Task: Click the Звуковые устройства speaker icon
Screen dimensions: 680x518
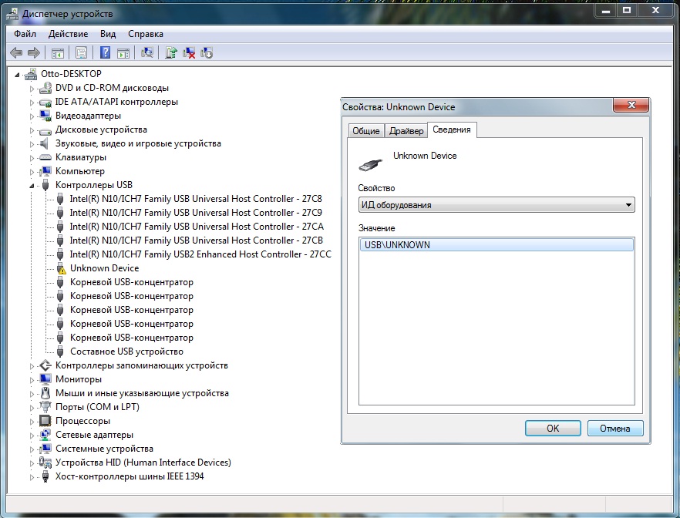Action: [x=44, y=143]
